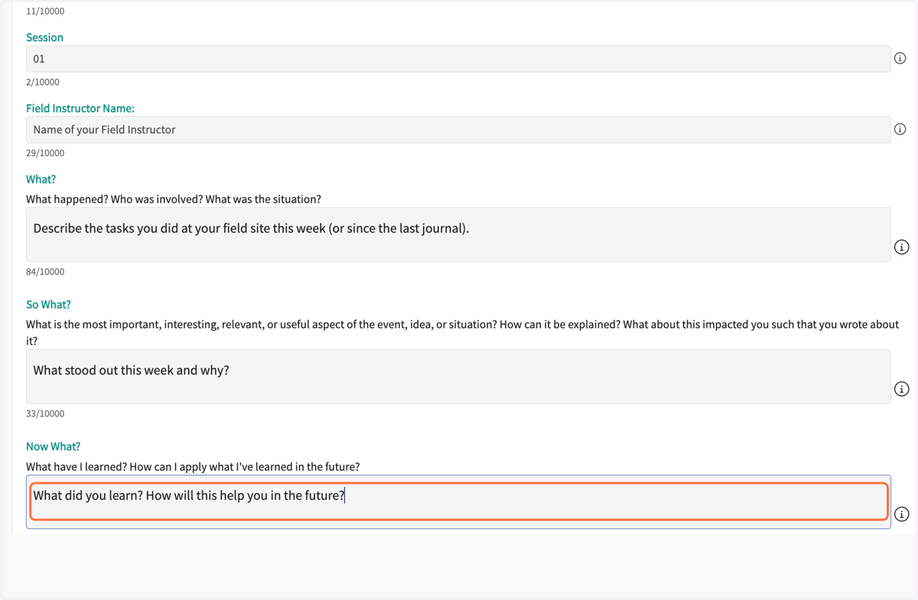
Task: Place cursor in 'What did you learn' box
Action: click(458, 501)
